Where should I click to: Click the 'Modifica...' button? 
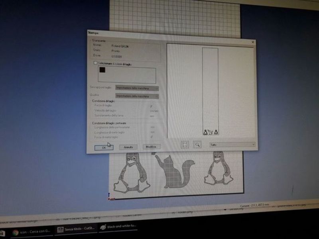pos(152,147)
